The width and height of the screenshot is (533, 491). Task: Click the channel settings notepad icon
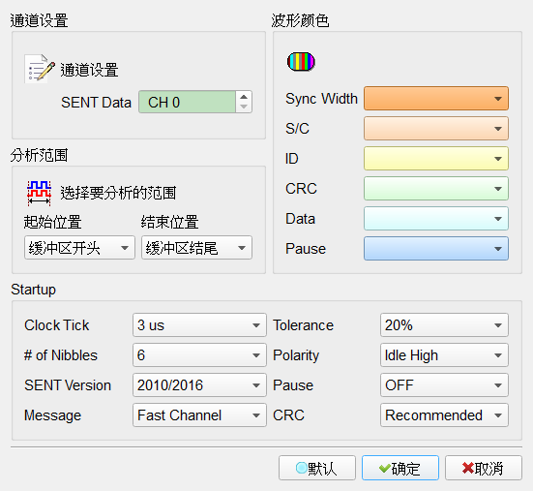40,69
